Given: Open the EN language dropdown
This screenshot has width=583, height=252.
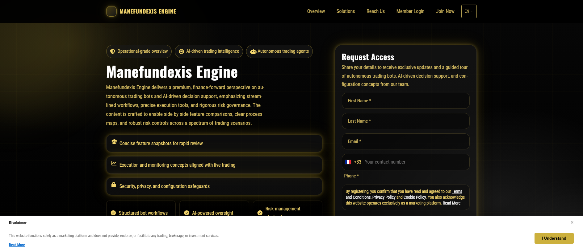Looking at the screenshot, I should 469,11.
